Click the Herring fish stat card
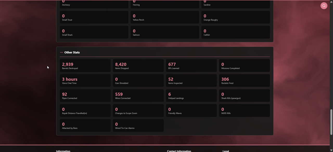 pyautogui.click(x=165, y=4)
